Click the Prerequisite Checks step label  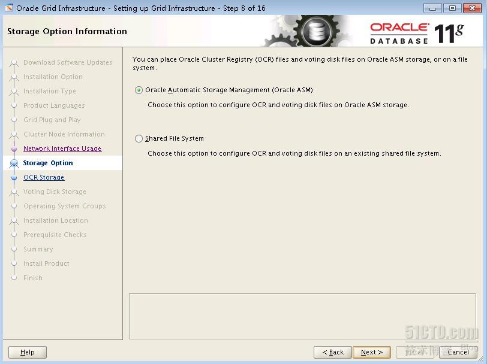point(55,235)
